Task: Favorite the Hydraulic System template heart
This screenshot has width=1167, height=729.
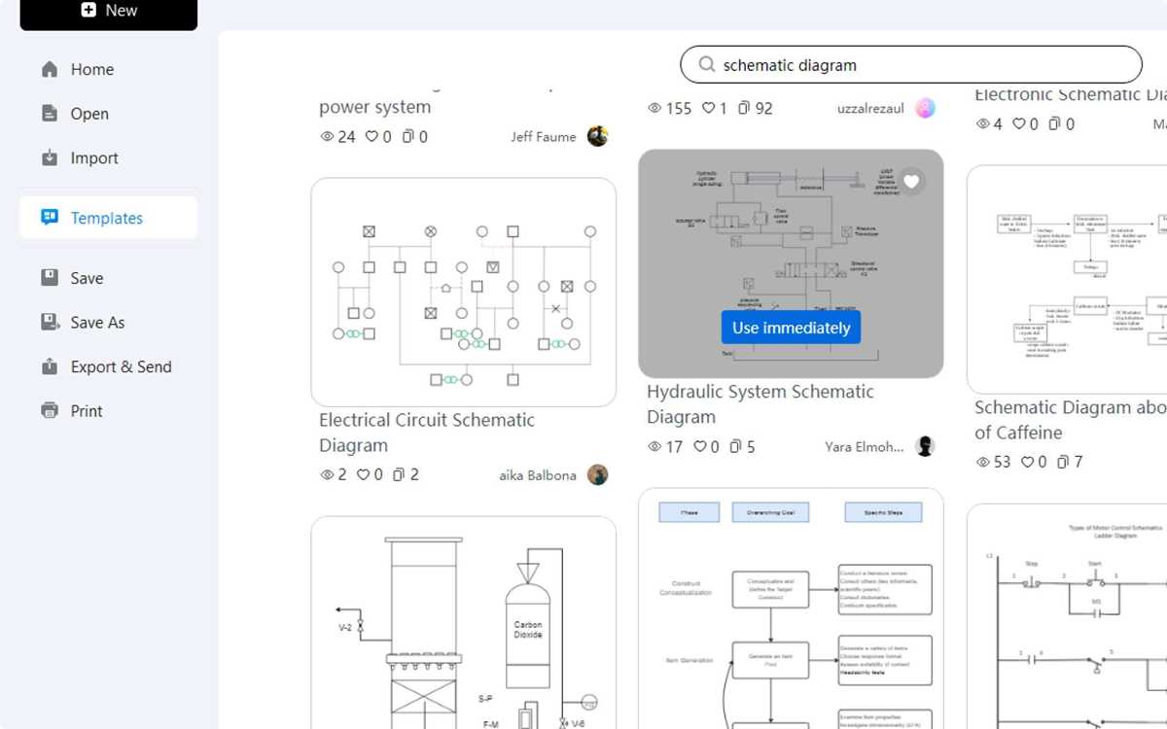Action: 911,182
